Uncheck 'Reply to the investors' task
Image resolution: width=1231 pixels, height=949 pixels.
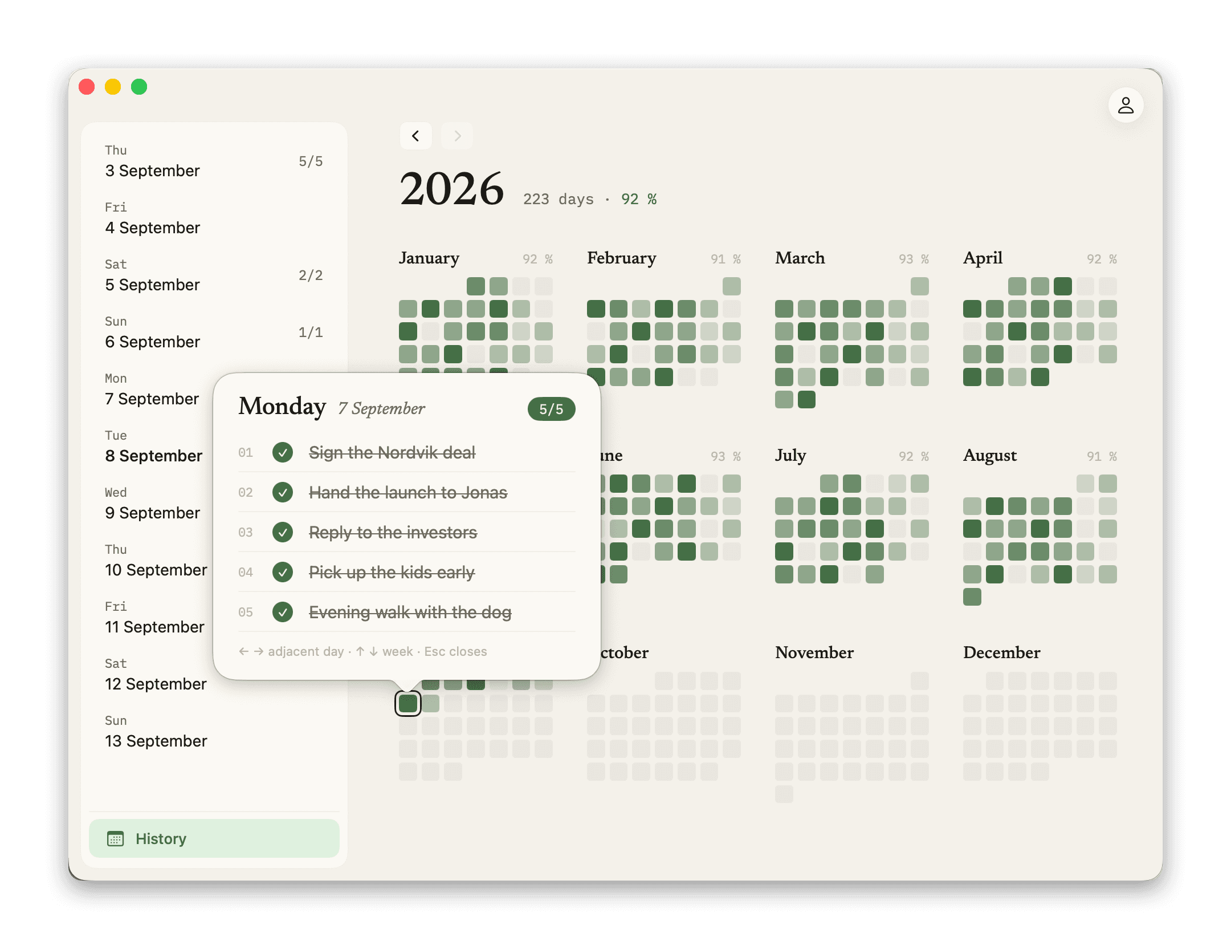[283, 532]
